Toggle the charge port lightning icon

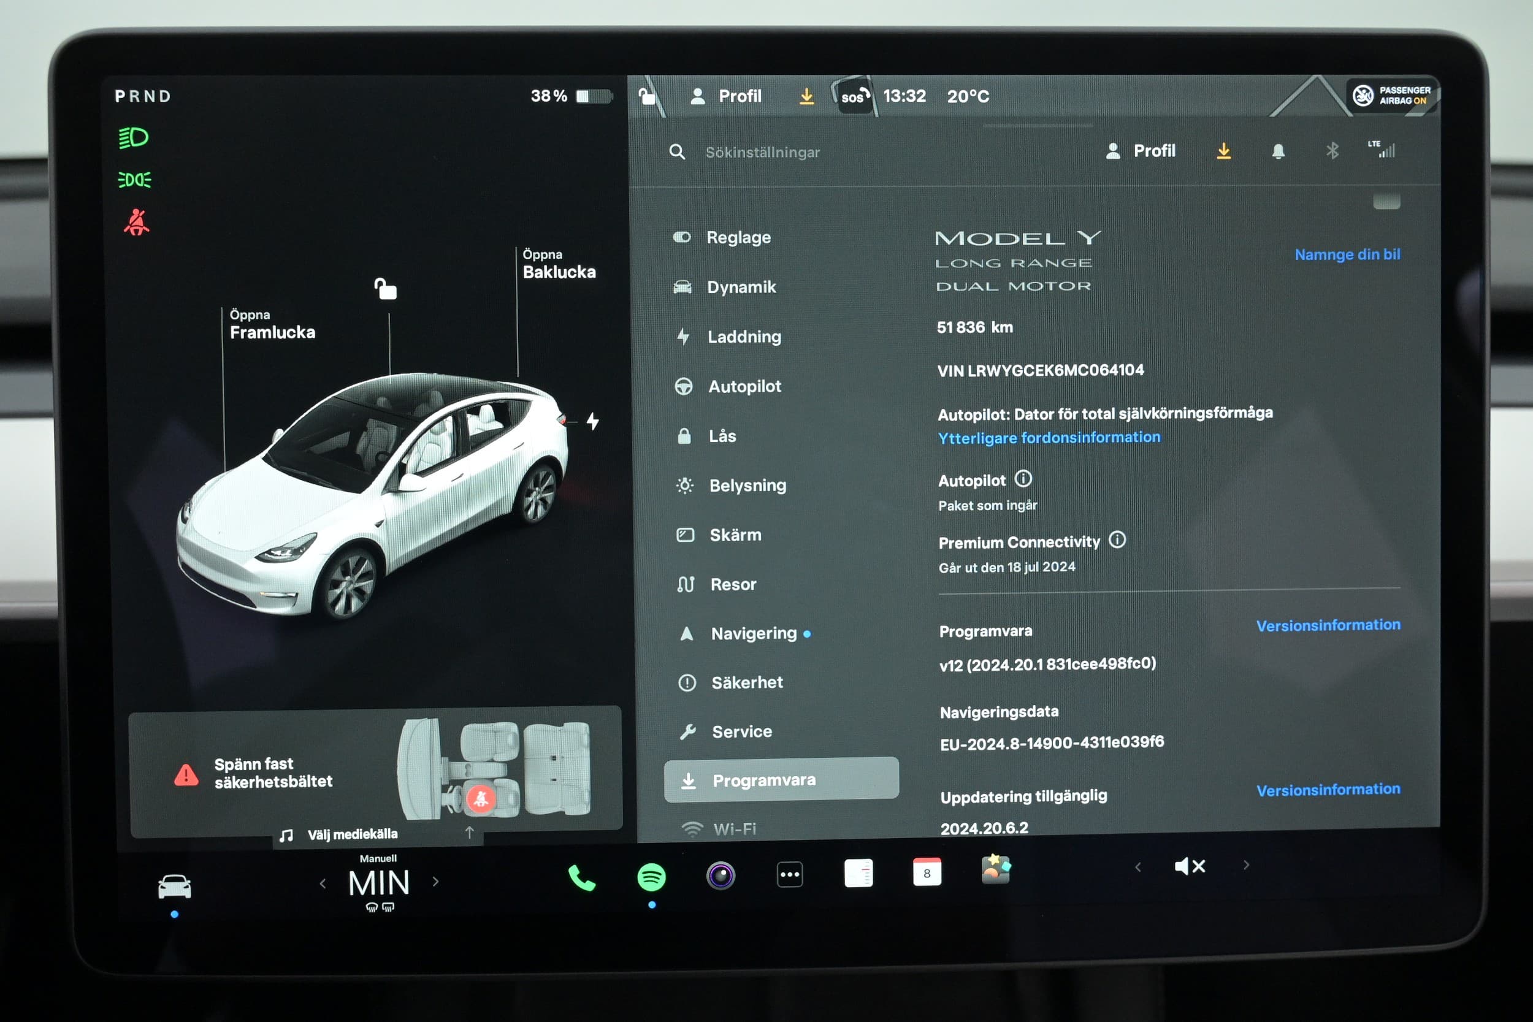pyautogui.click(x=592, y=421)
